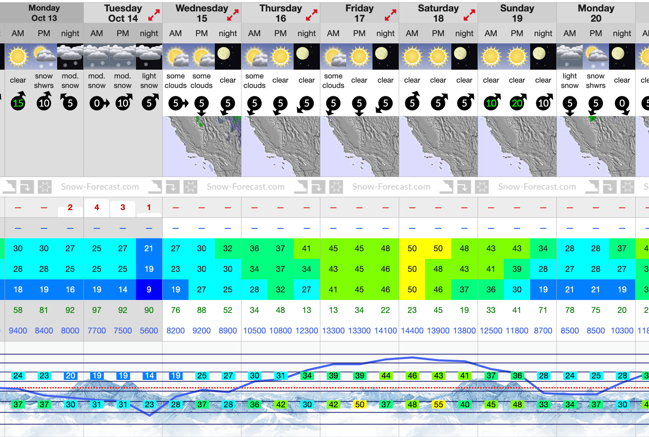Click Sunday 19 PM wind speed 20 icon

pos(517,103)
